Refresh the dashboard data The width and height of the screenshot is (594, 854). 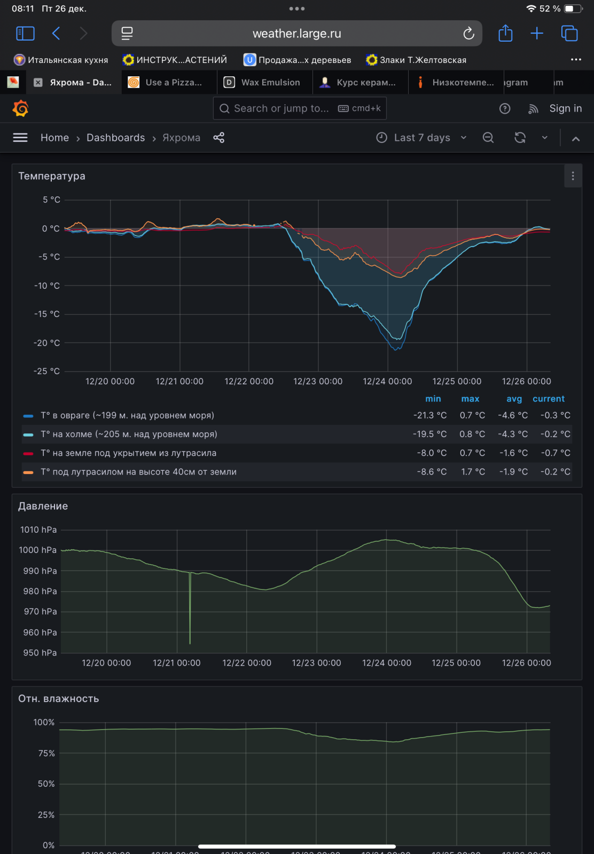click(520, 138)
